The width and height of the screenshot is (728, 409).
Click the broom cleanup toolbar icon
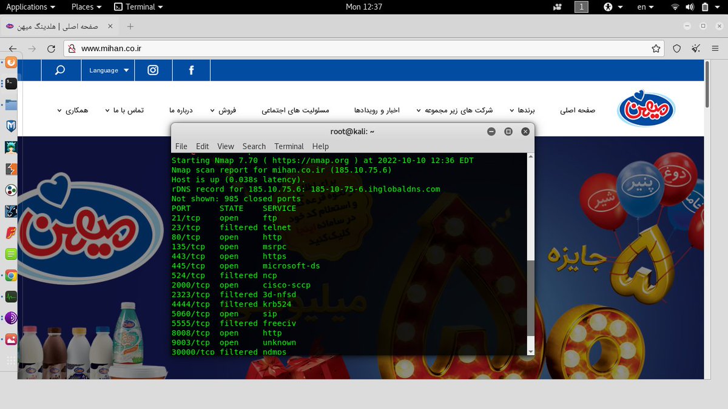(x=696, y=48)
